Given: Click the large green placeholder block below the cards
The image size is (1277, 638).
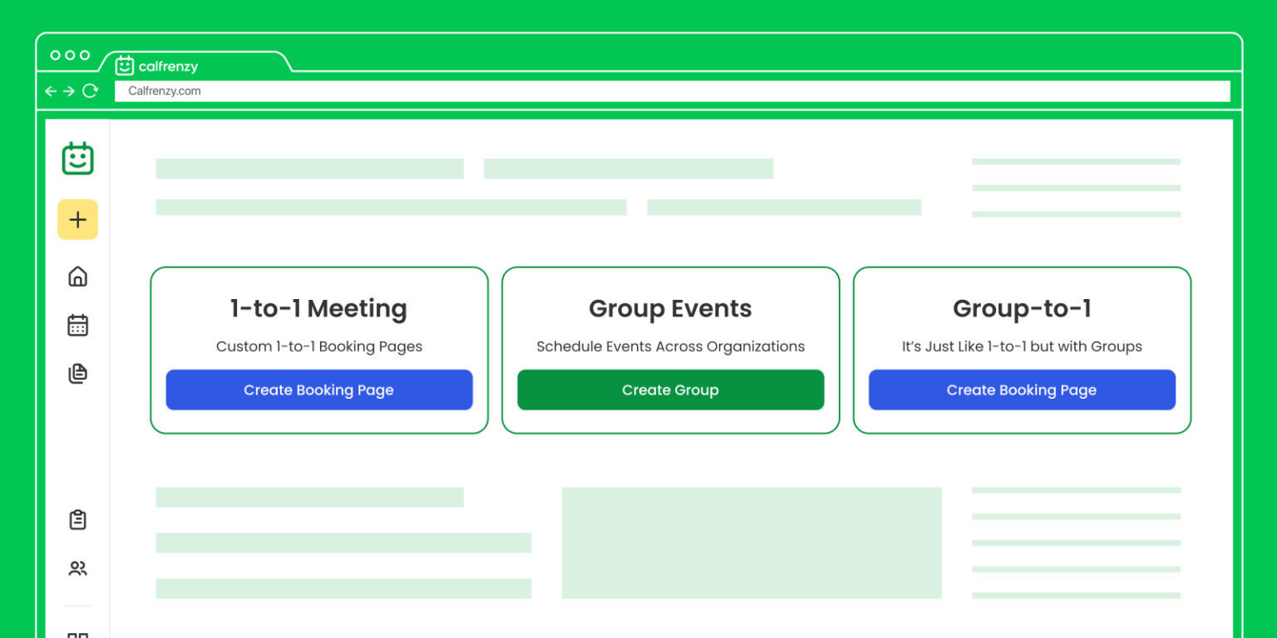Looking at the screenshot, I should click(x=751, y=542).
